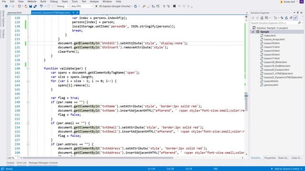This screenshot has width=305, height=171.
Task: Click the Save All toolbar icon
Action: click(35, 6)
